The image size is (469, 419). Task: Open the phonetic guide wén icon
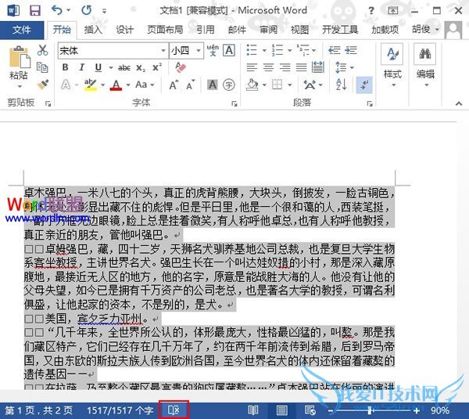click(213, 50)
